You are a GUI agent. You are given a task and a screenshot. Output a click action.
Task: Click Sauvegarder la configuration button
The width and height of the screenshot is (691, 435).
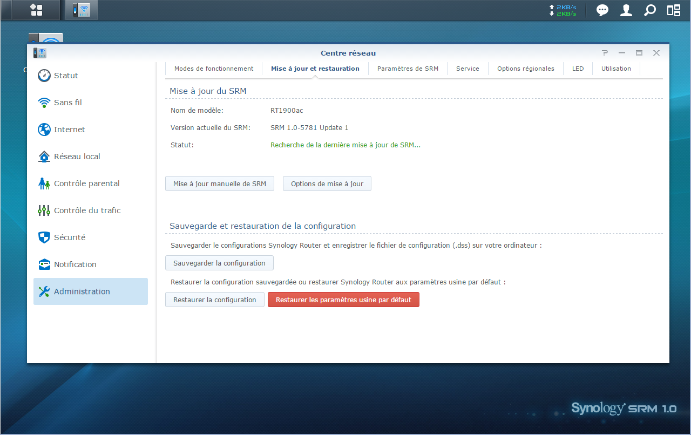pos(219,263)
